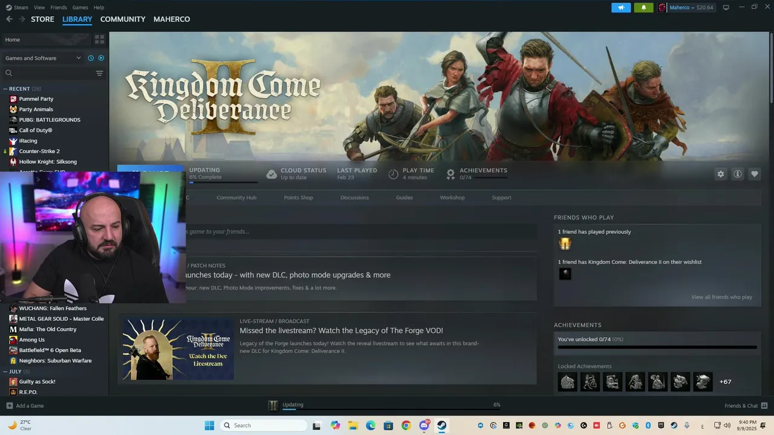Open the Workshop link

click(452, 198)
